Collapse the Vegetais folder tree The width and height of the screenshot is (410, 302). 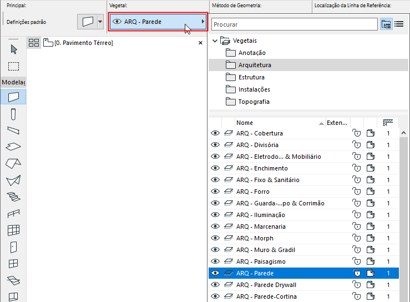click(x=215, y=41)
